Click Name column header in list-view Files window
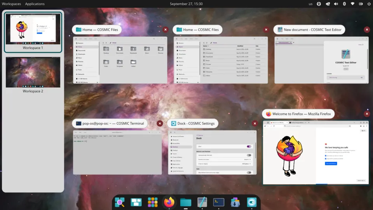Screen dimensions: 373x210 click(205, 46)
